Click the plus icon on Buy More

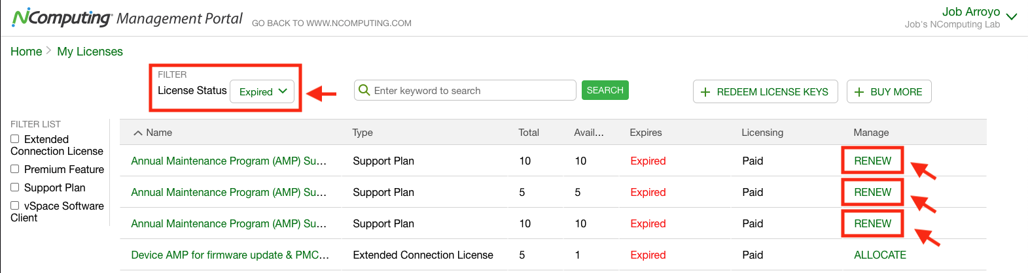(x=859, y=92)
